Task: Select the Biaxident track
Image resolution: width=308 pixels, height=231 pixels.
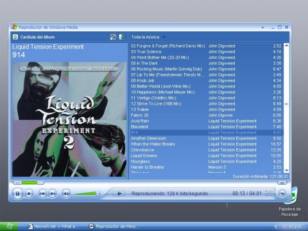Action: 207,127
